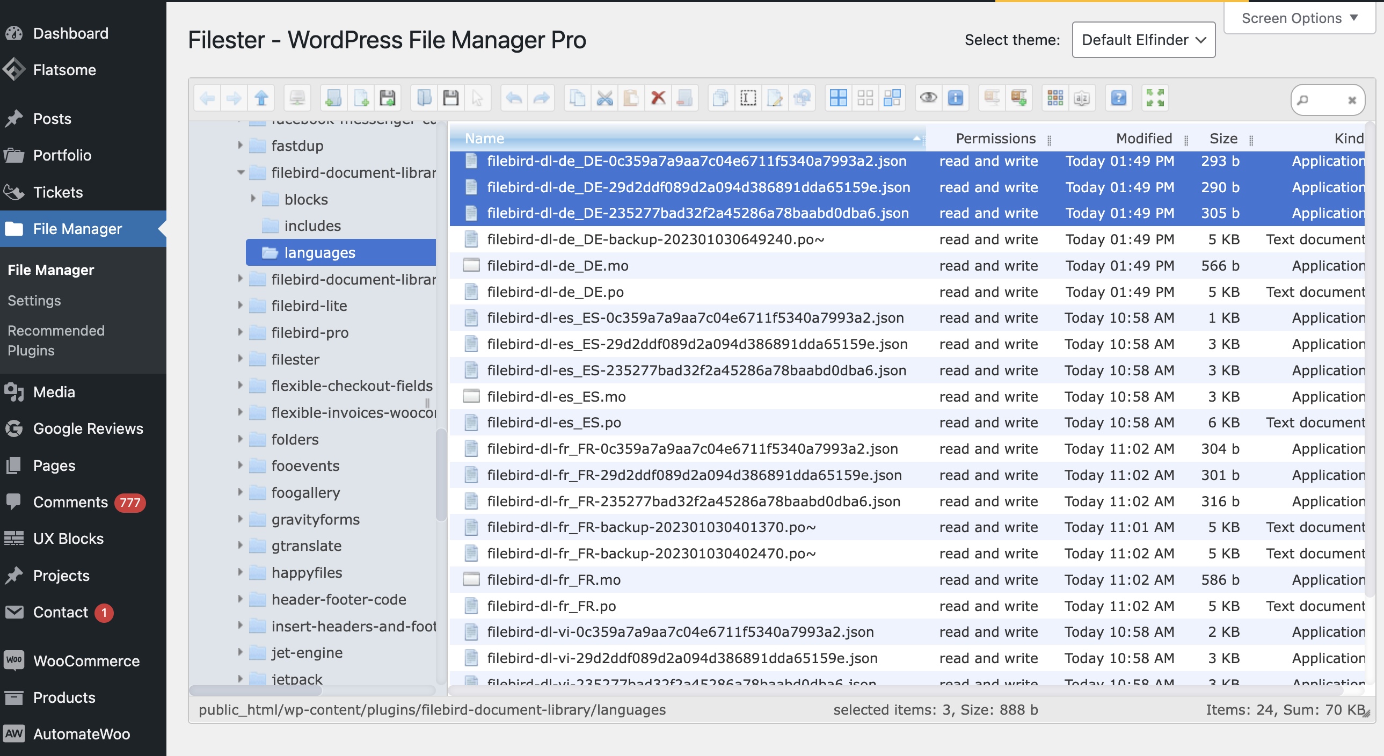Click the go to parent folder arrow

tap(261, 98)
